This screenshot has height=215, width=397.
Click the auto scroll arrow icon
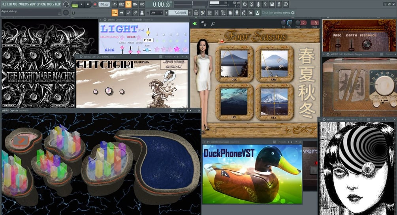[122, 13]
